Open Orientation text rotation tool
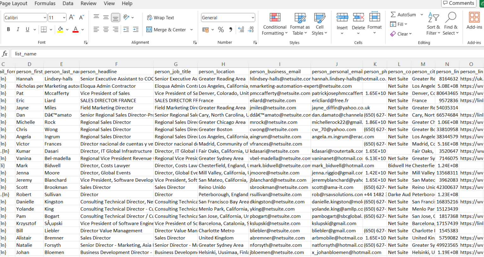This screenshot has width=484, height=257. click(x=126, y=17)
